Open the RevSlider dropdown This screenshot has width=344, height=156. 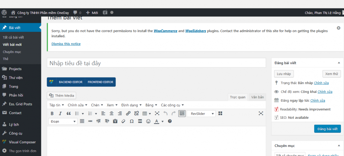pyautogui.click(x=201, y=114)
